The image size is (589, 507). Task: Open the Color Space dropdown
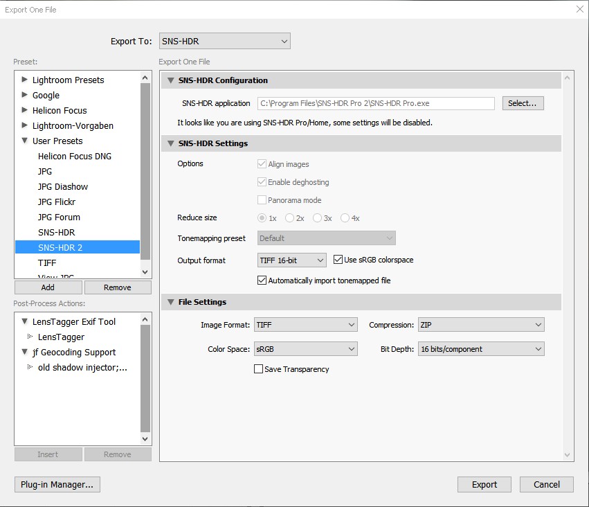pyautogui.click(x=306, y=349)
